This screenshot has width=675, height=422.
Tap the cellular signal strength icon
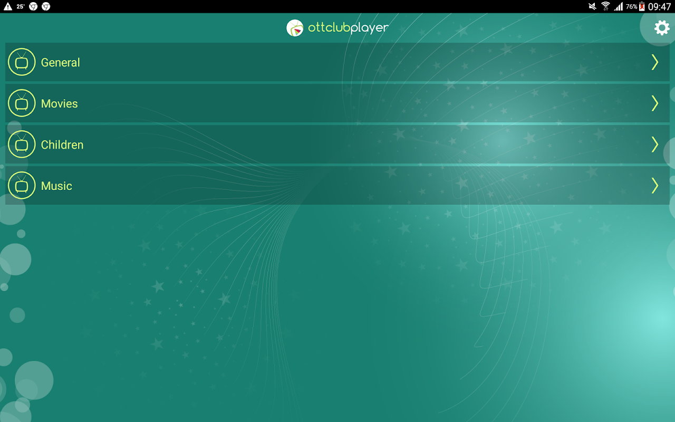pyautogui.click(x=618, y=6)
